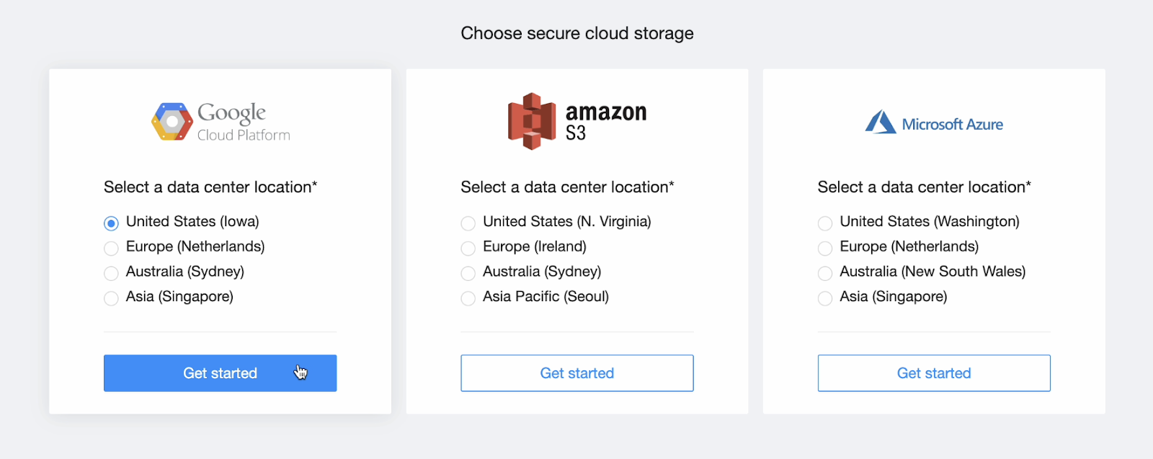Click the Choose secure cloud storage heading
The width and height of the screenshot is (1153, 459).
[577, 33]
